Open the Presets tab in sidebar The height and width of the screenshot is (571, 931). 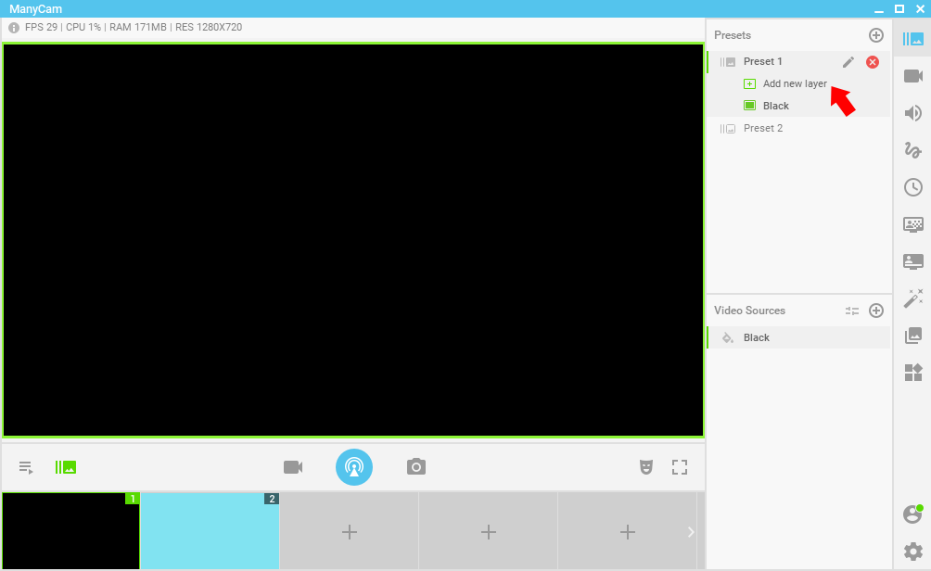(912, 39)
